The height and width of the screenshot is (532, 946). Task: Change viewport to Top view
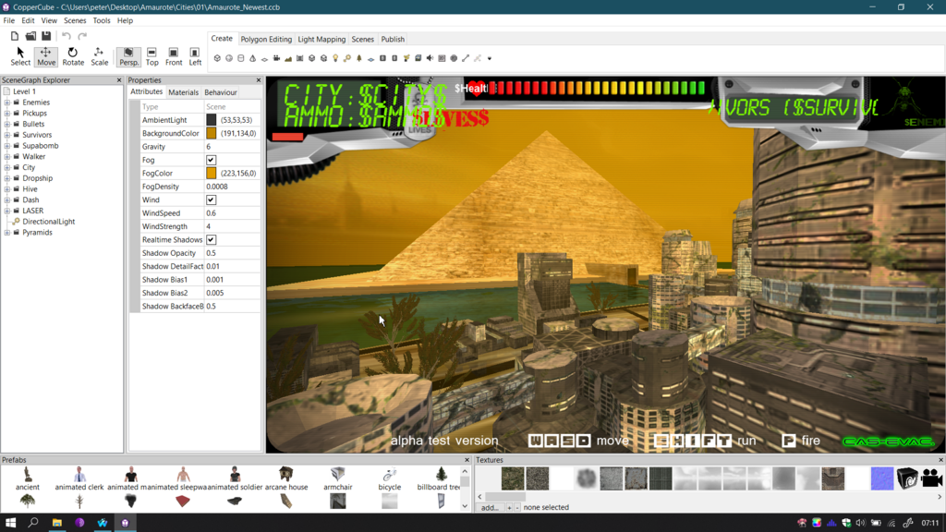pyautogui.click(x=152, y=56)
